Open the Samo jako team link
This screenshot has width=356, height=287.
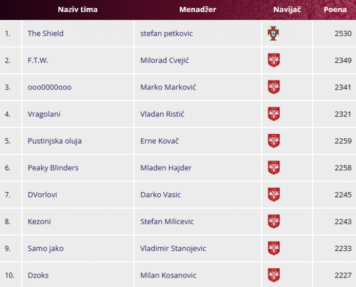pyautogui.click(x=46, y=248)
